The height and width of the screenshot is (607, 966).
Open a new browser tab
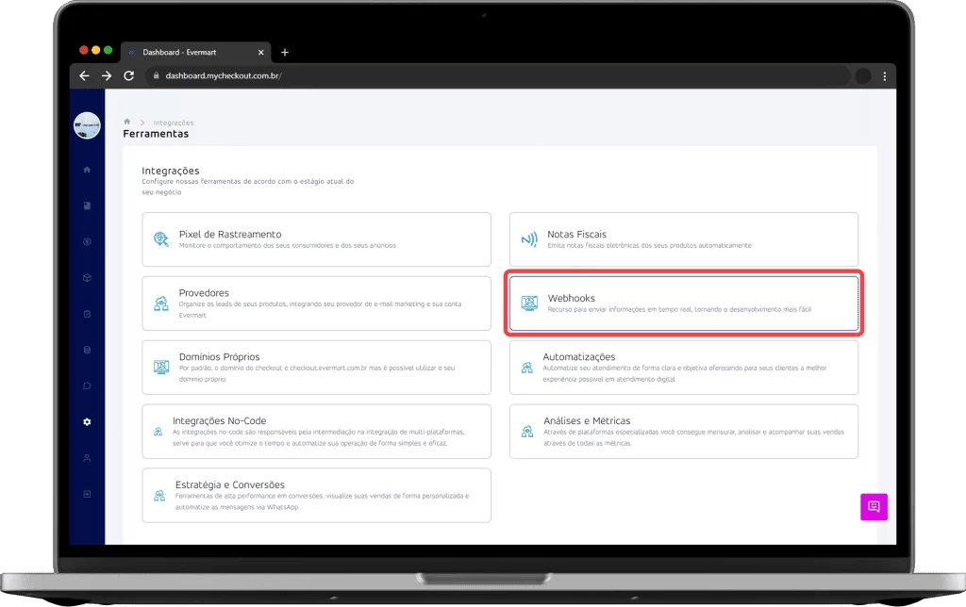(x=285, y=52)
